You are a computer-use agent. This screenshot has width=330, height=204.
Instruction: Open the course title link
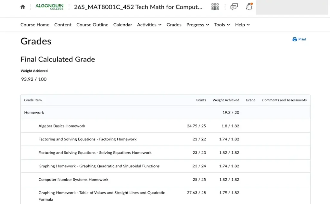click(138, 7)
